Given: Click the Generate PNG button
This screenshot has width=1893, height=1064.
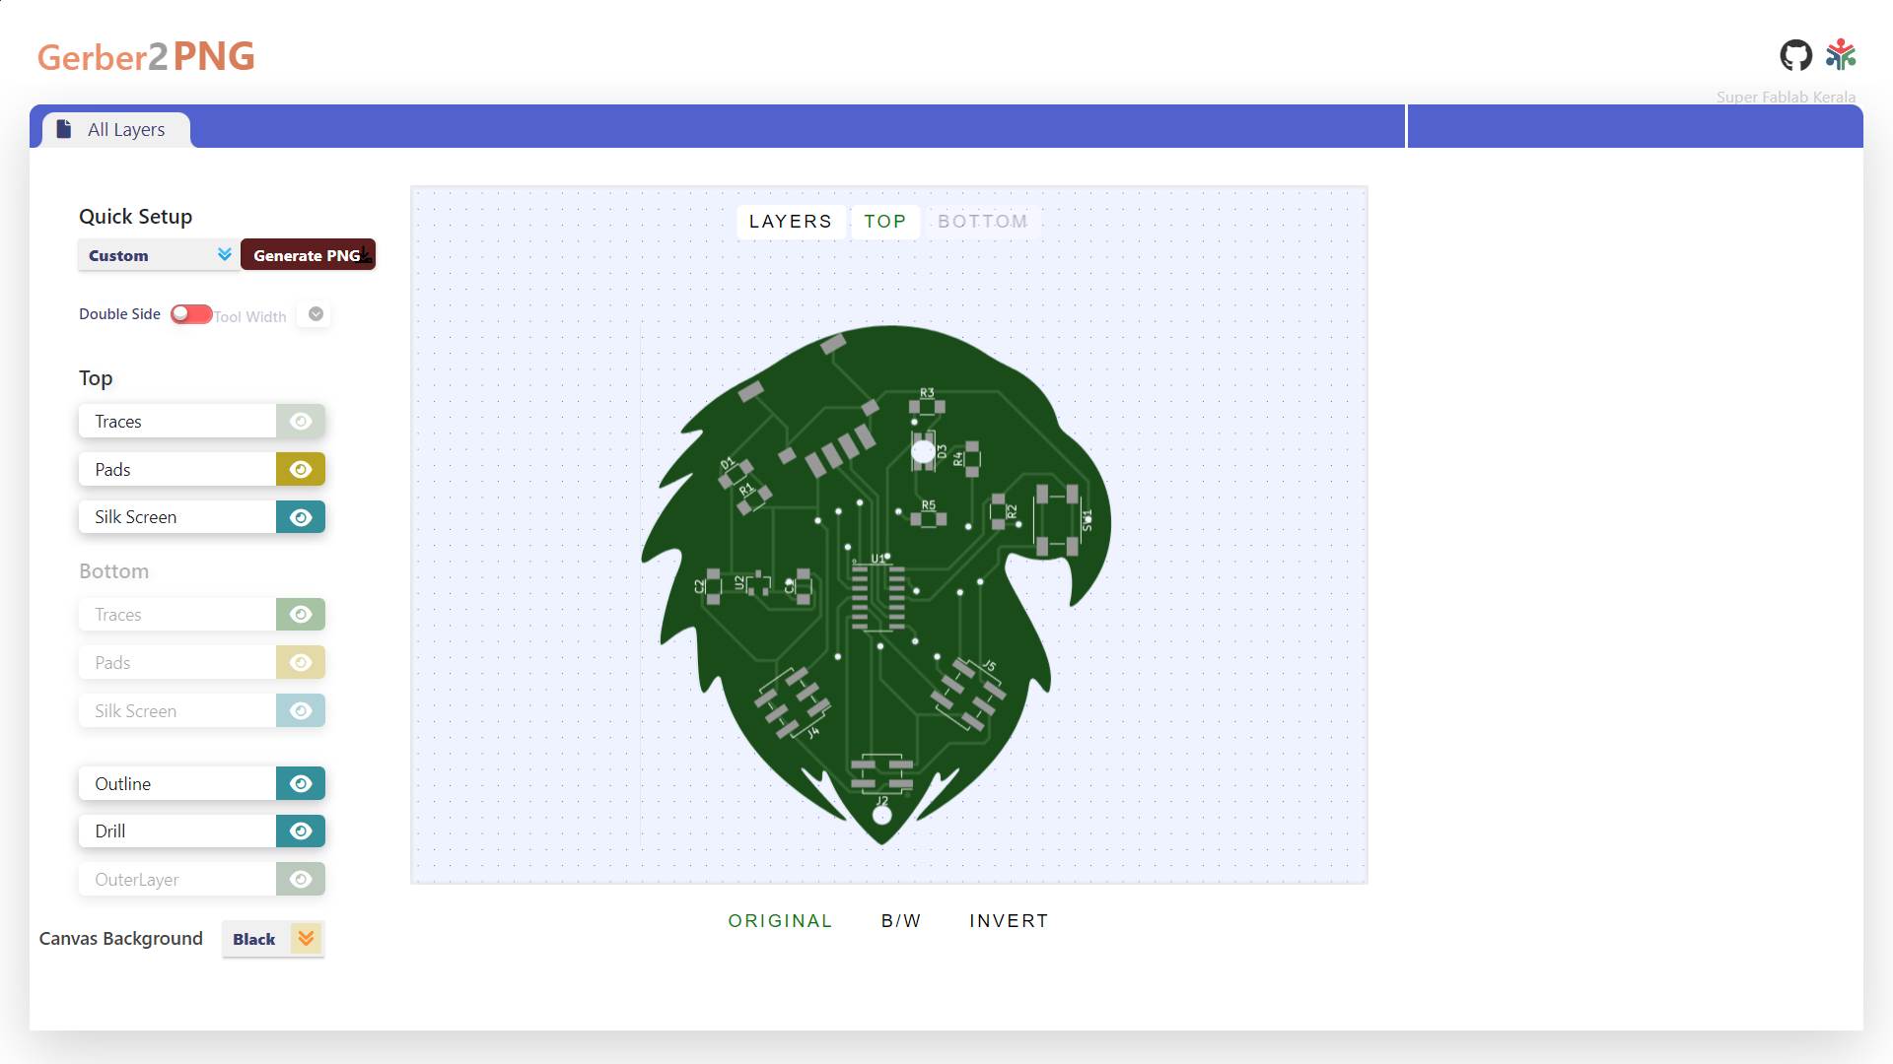Looking at the screenshot, I should tap(308, 255).
